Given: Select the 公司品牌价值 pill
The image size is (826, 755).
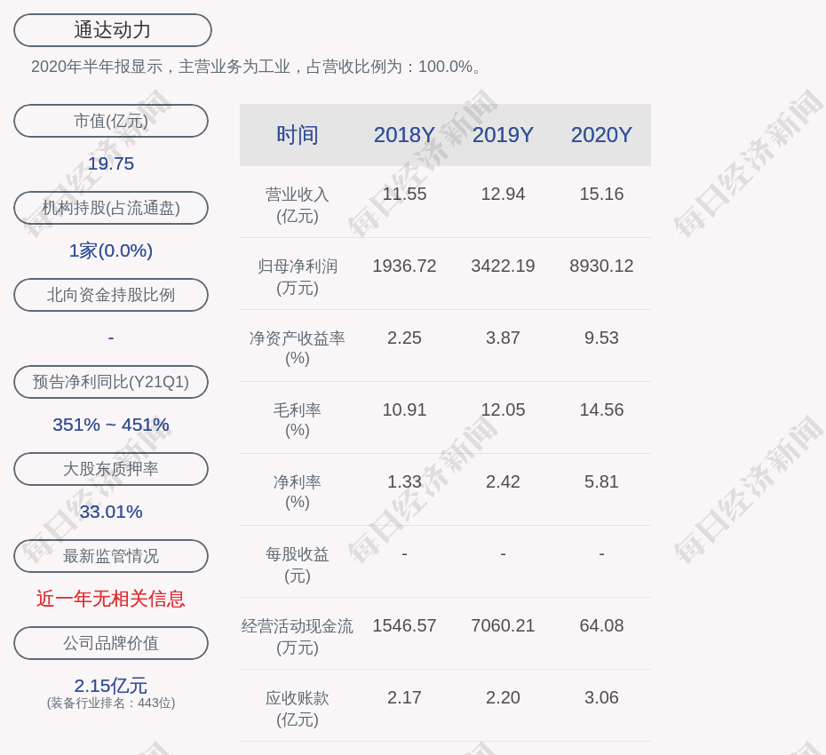Looking at the screenshot, I should click(x=111, y=643).
